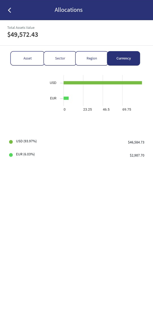Tap the USD legend color dot

click(x=11, y=142)
